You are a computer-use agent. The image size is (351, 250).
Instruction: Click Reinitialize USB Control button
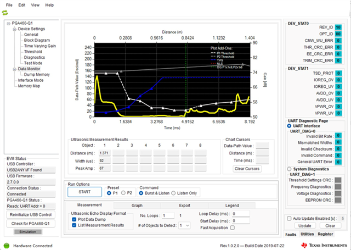(31, 215)
